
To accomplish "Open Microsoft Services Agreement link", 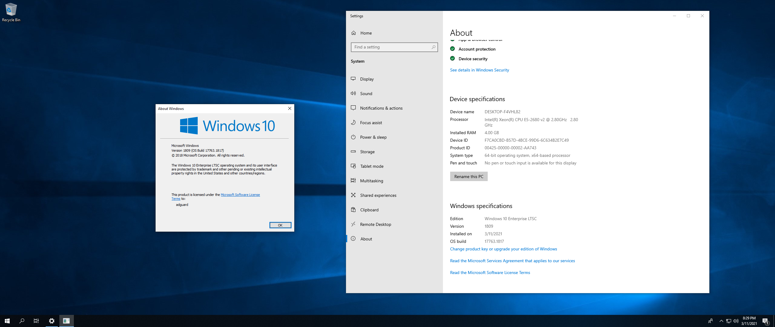I will click(512, 261).
